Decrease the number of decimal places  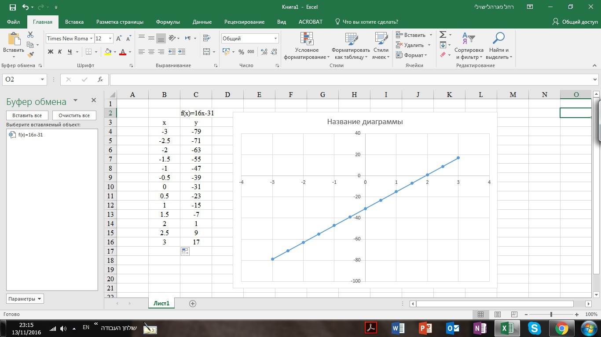pyautogui.click(x=274, y=52)
